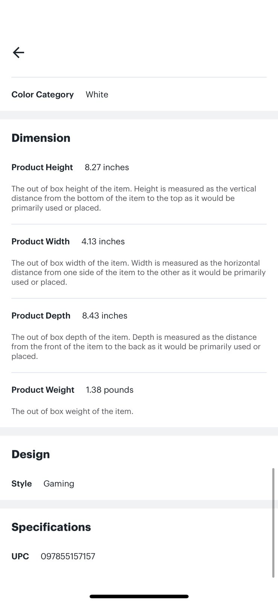Select the Product Weight label
Image resolution: width=278 pixels, height=604 pixels.
[x=43, y=390]
